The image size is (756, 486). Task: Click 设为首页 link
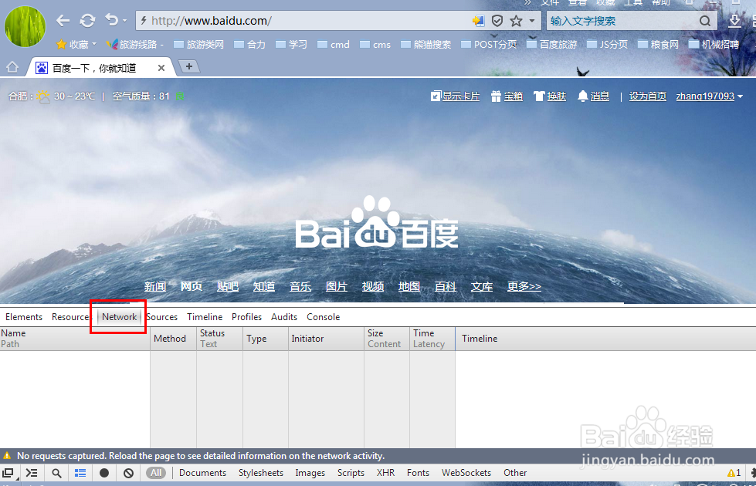648,96
